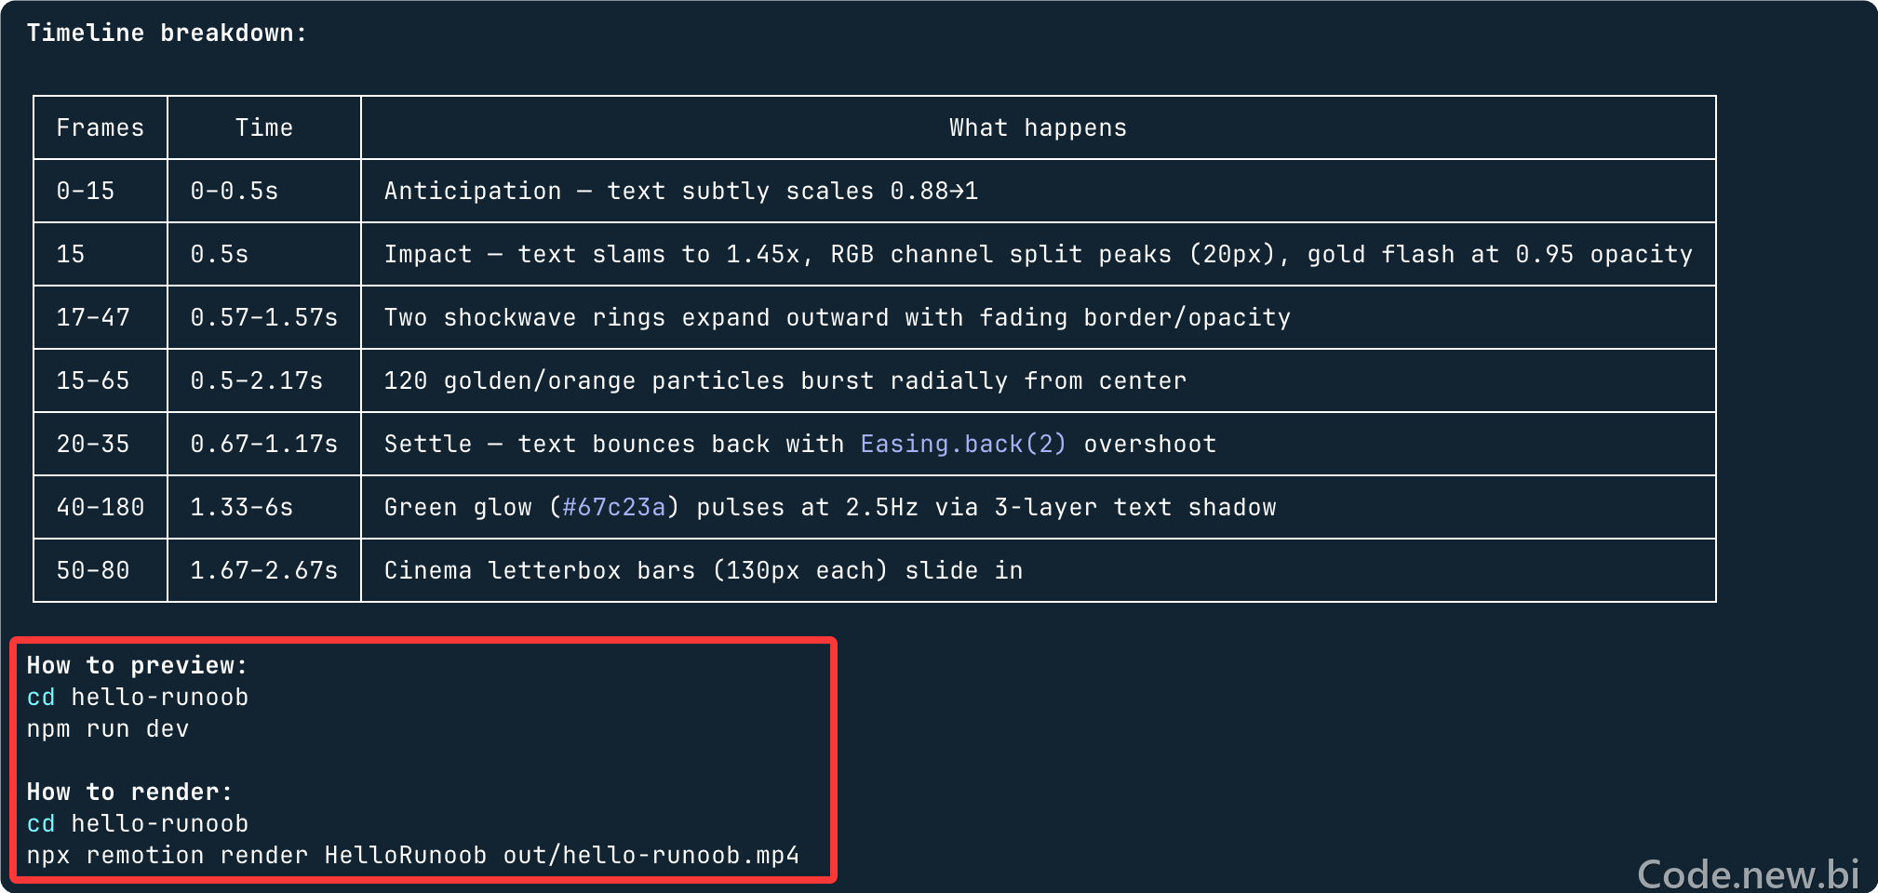
Task: Click the Easing.back(2) highlighted code
Action: point(963,444)
